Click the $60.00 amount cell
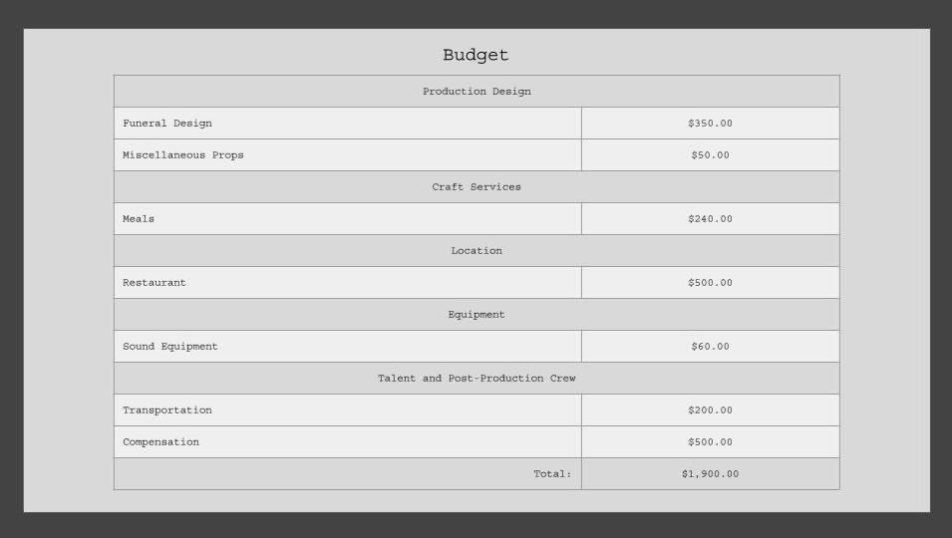Screen dimensions: 952x538 click(710, 347)
